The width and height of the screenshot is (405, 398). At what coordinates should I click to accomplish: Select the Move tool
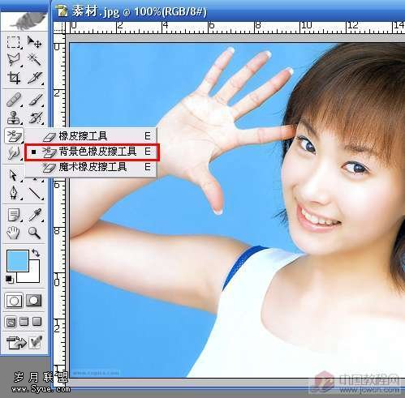coord(34,42)
